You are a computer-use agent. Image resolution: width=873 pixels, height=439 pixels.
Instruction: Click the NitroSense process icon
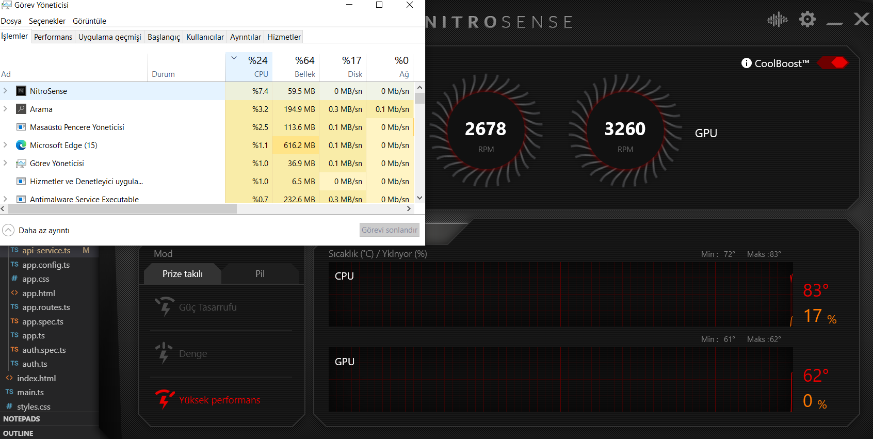[x=21, y=91]
